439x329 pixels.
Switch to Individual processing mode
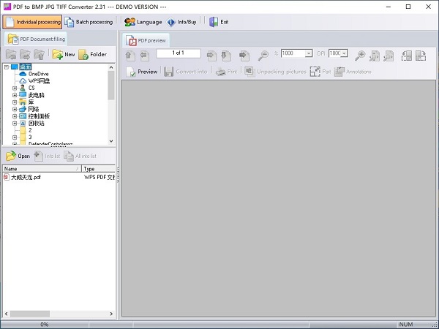click(x=32, y=22)
